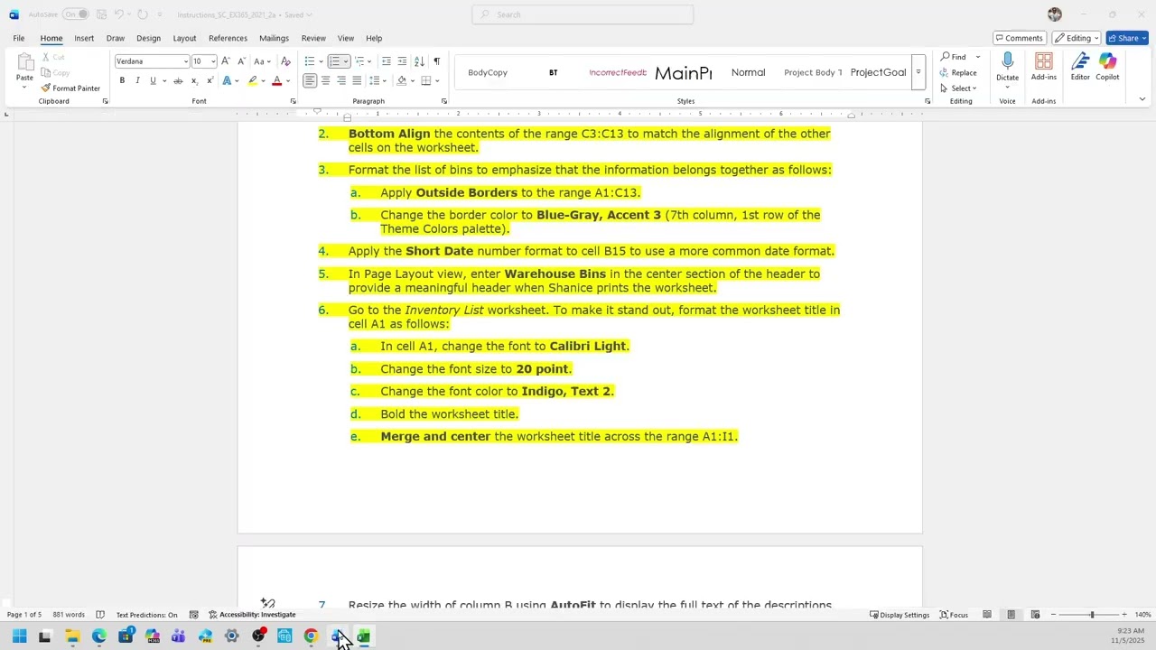This screenshot has height=650, width=1156.
Task: Switch to Web Layout view
Action: click(x=1035, y=615)
